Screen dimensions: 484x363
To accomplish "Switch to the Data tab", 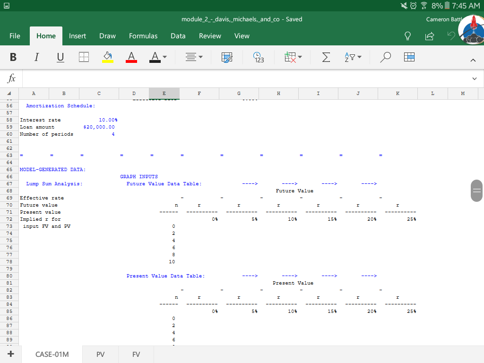I will pyautogui.click(x=178, y=36).
